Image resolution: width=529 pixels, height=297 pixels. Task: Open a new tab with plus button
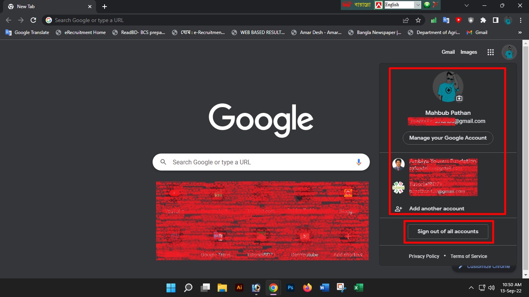105,7
